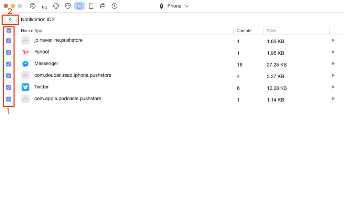
Task: Uncheck the Messenger row checkbox
Action: click(x=9, y=64)
